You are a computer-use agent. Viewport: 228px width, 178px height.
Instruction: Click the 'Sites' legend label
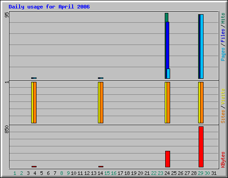tap(223, 117)
